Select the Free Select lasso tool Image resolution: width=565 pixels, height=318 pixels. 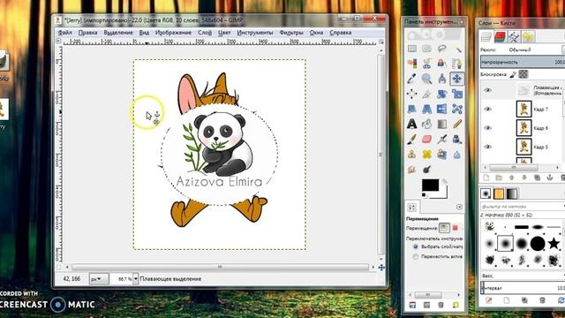442,49
